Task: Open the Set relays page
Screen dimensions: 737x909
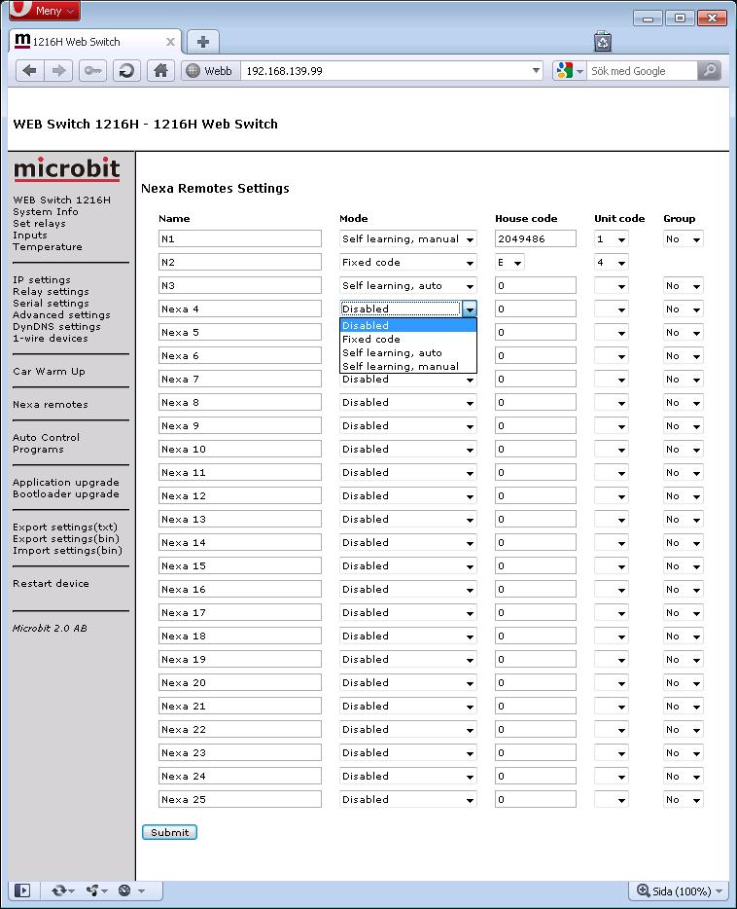Action: 39,223
